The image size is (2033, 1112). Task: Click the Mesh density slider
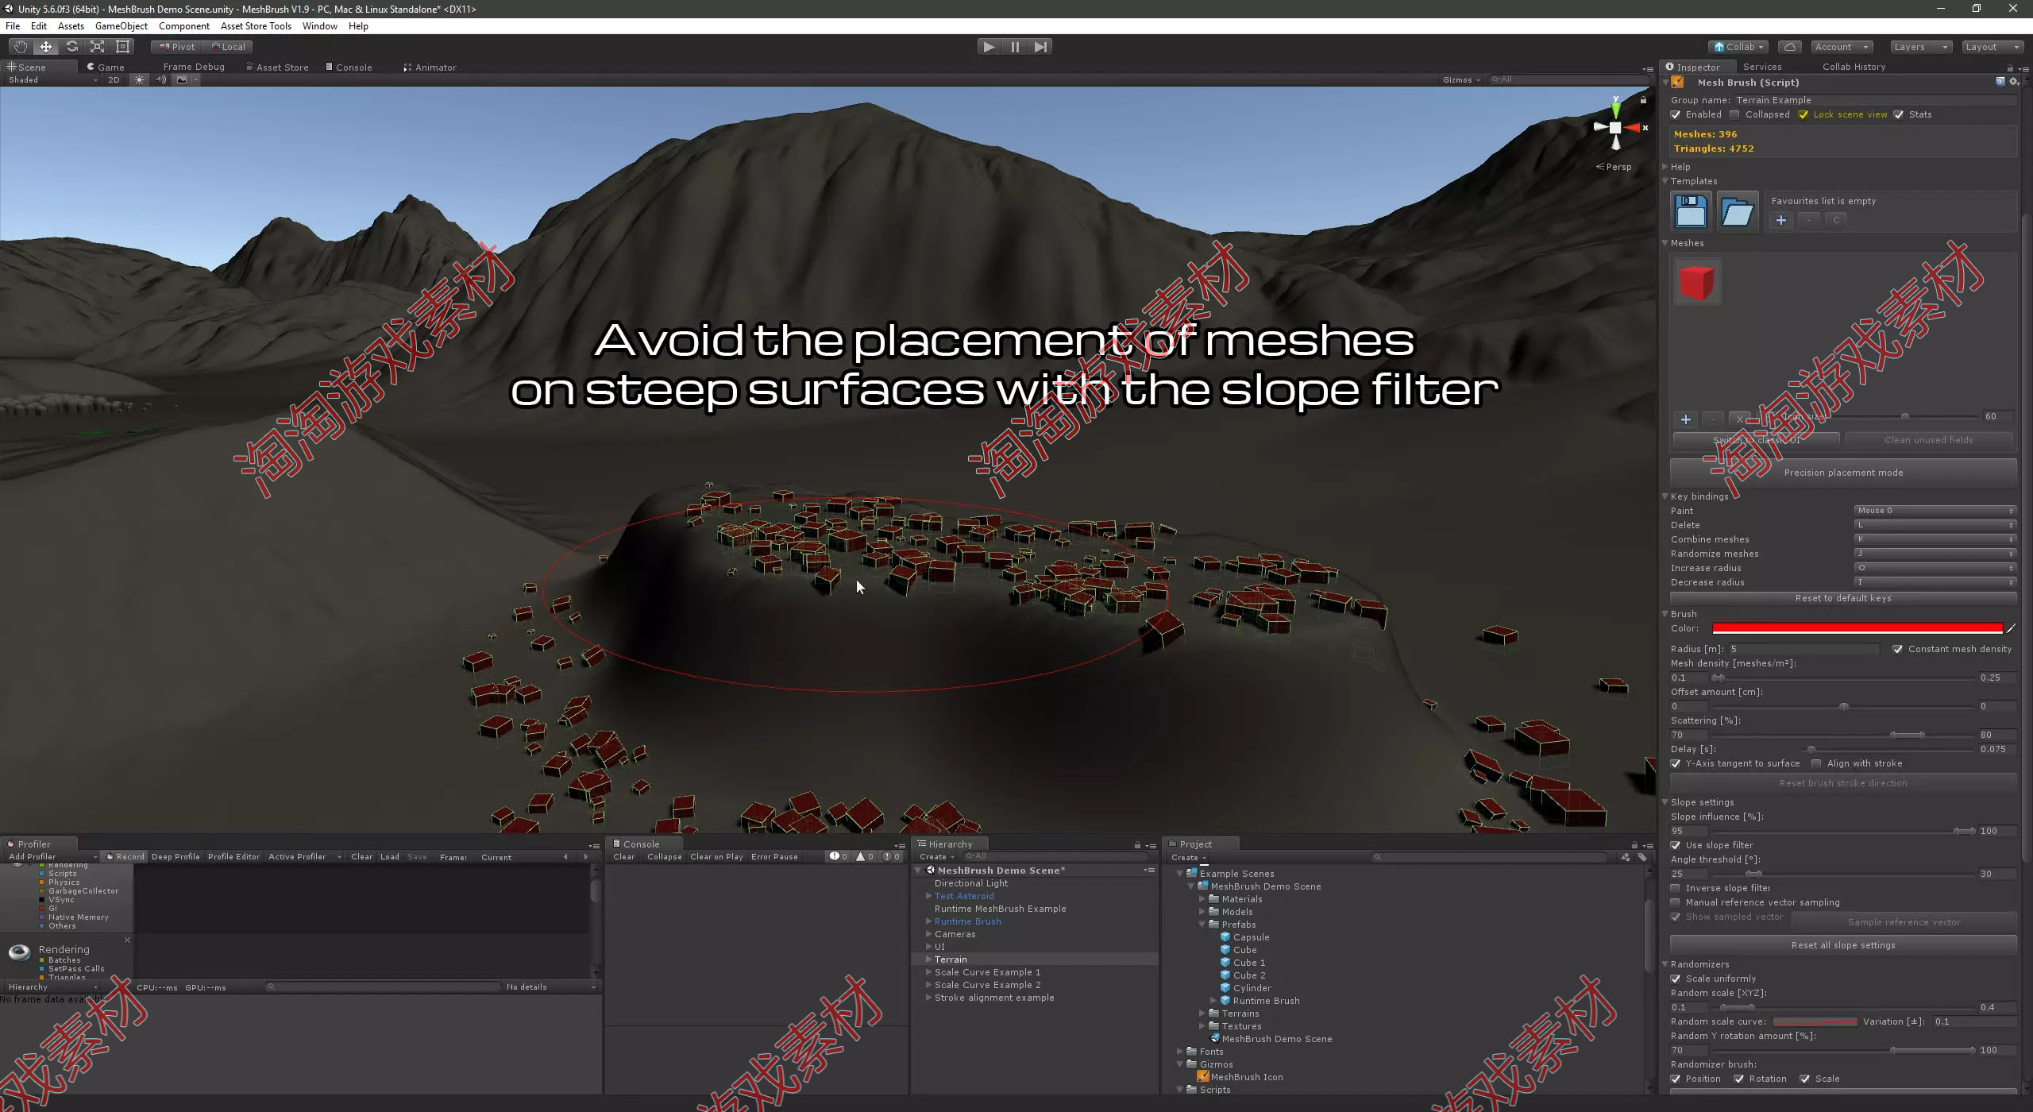[1842, 678]
